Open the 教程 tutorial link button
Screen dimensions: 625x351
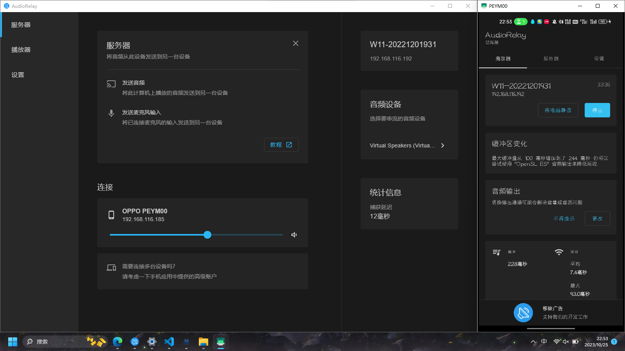(281, 145)
